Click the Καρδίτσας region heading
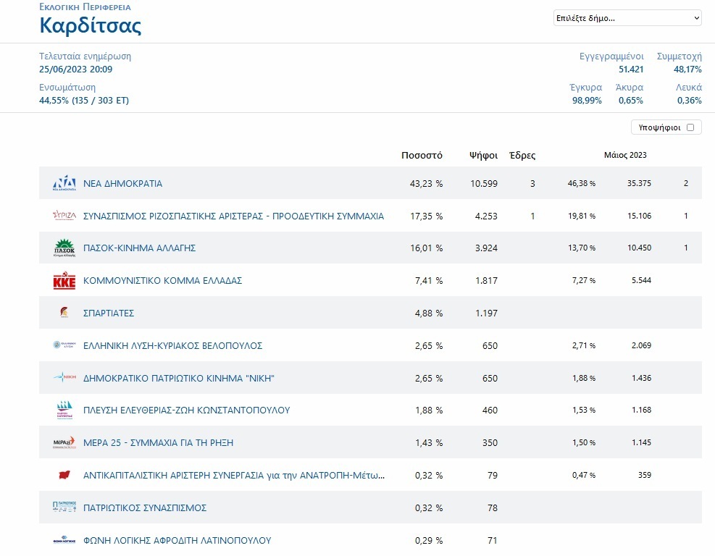Image resolution: width=715 pixels, height=556 pixels. tap(91, 25)
